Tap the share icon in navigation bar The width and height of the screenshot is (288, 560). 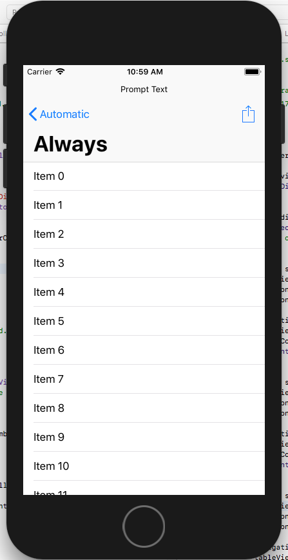click(249, 114)
